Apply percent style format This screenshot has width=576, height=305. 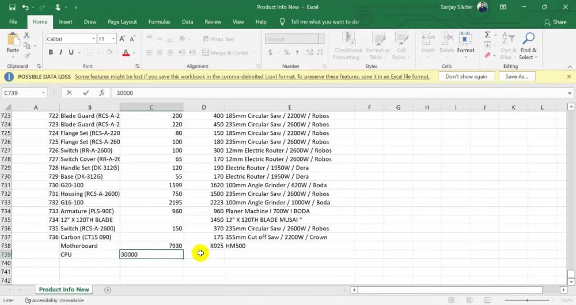pos(287,53)
